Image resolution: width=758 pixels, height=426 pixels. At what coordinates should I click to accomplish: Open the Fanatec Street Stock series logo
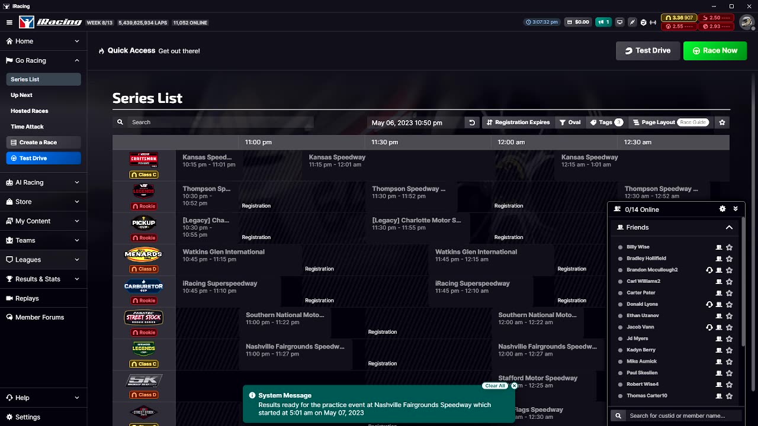tap(144, 318)
